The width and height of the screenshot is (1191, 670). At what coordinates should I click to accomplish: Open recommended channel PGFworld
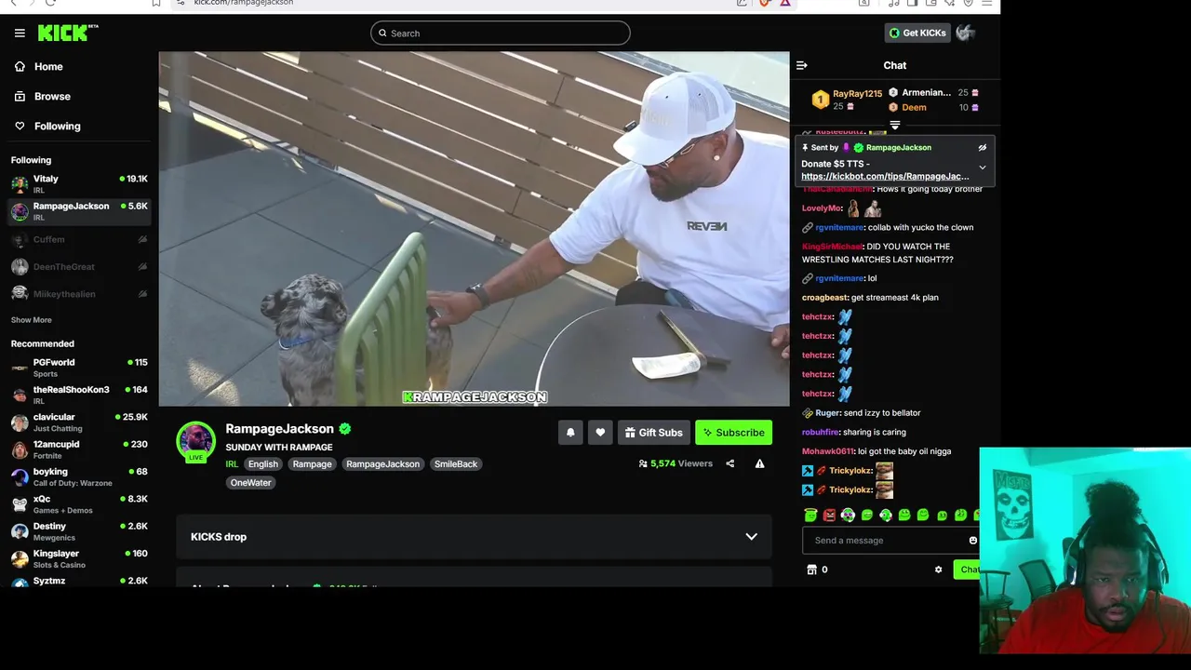[x=79, y=368]
